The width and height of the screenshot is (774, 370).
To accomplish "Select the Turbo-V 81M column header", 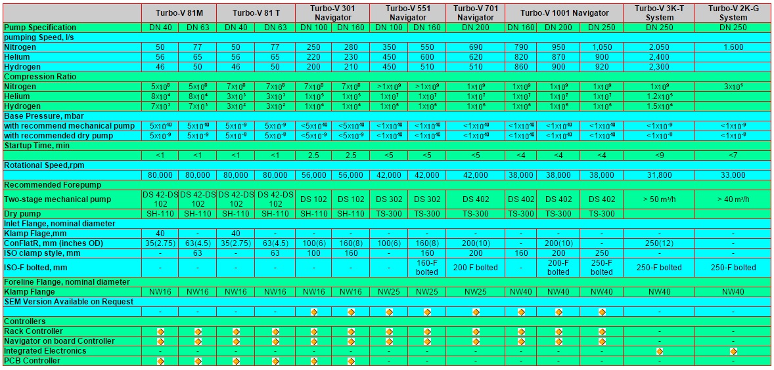I will click(179, 13).
